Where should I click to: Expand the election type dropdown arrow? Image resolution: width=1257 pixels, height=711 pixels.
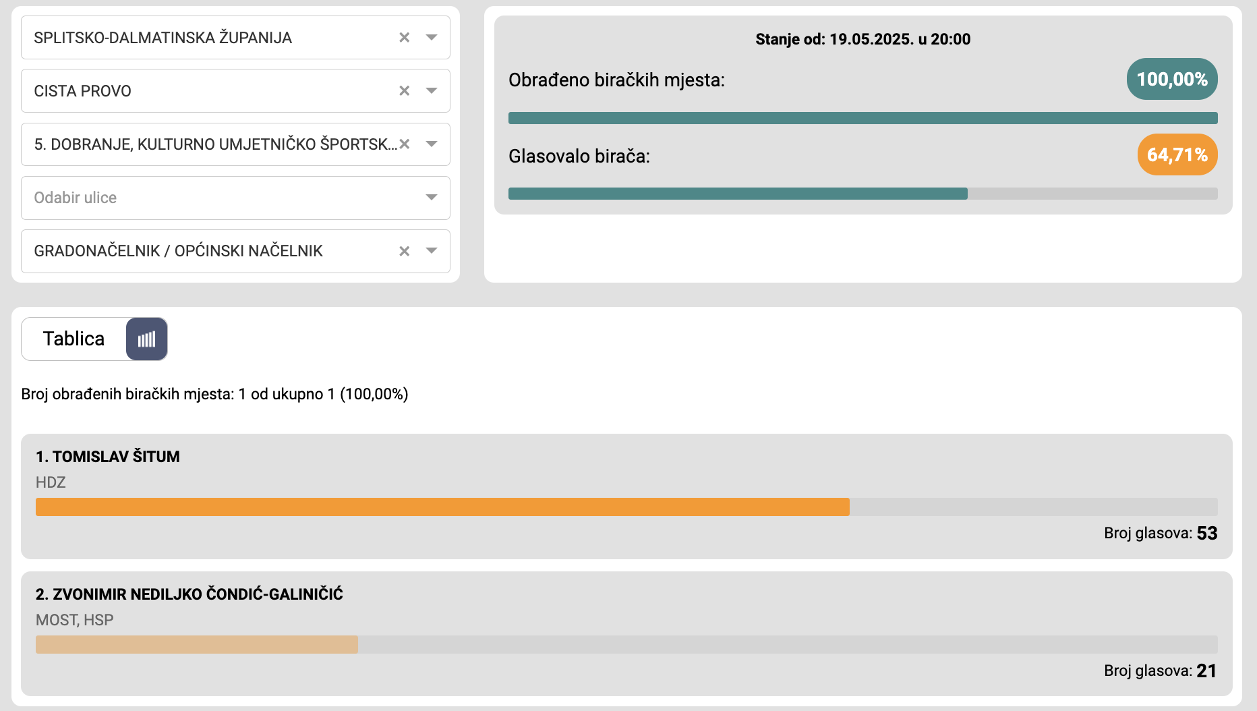[x=432, y=252]
